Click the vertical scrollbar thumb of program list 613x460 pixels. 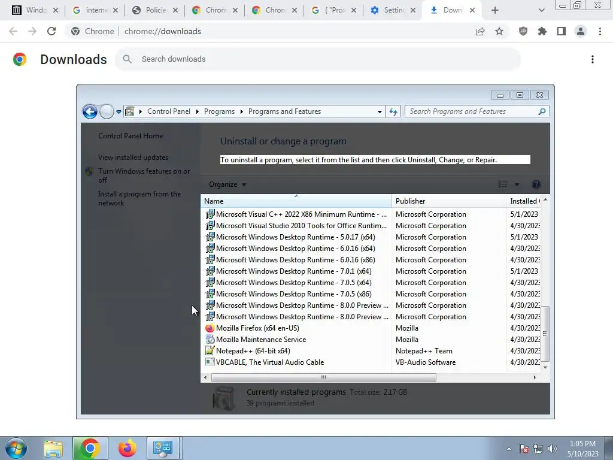(x=545, y=334)
